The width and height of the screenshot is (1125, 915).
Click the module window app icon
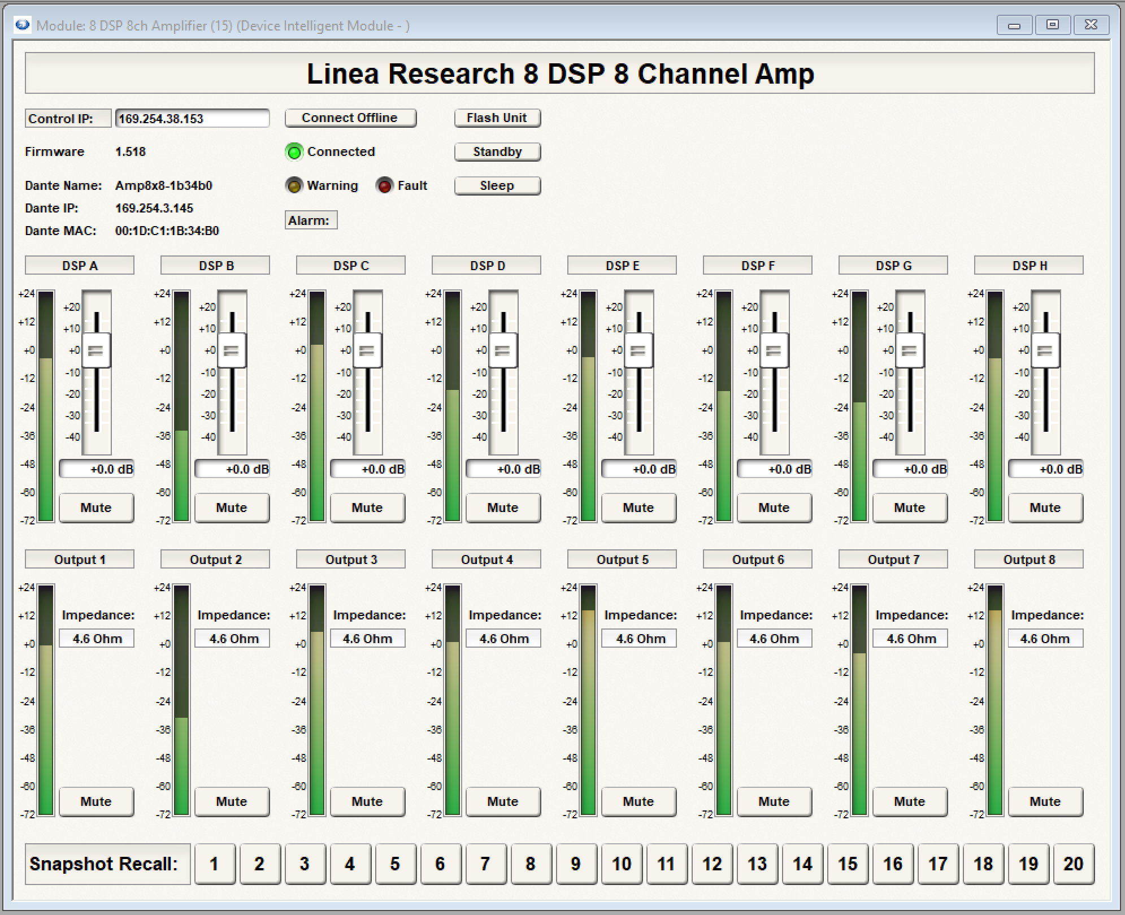(x=23, y=25)
